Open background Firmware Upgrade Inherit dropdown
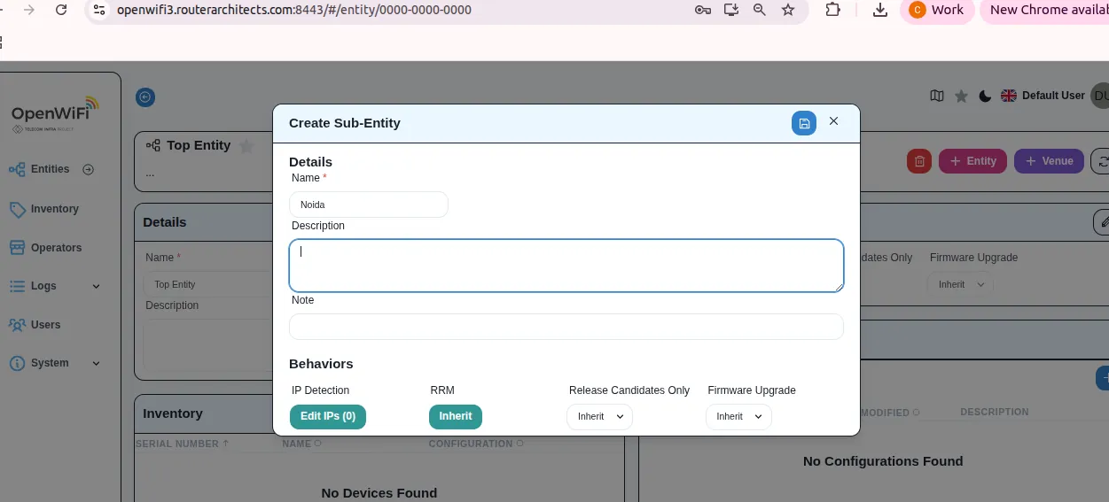Screen dimensions: 1109x502 [x=960, y=284]
